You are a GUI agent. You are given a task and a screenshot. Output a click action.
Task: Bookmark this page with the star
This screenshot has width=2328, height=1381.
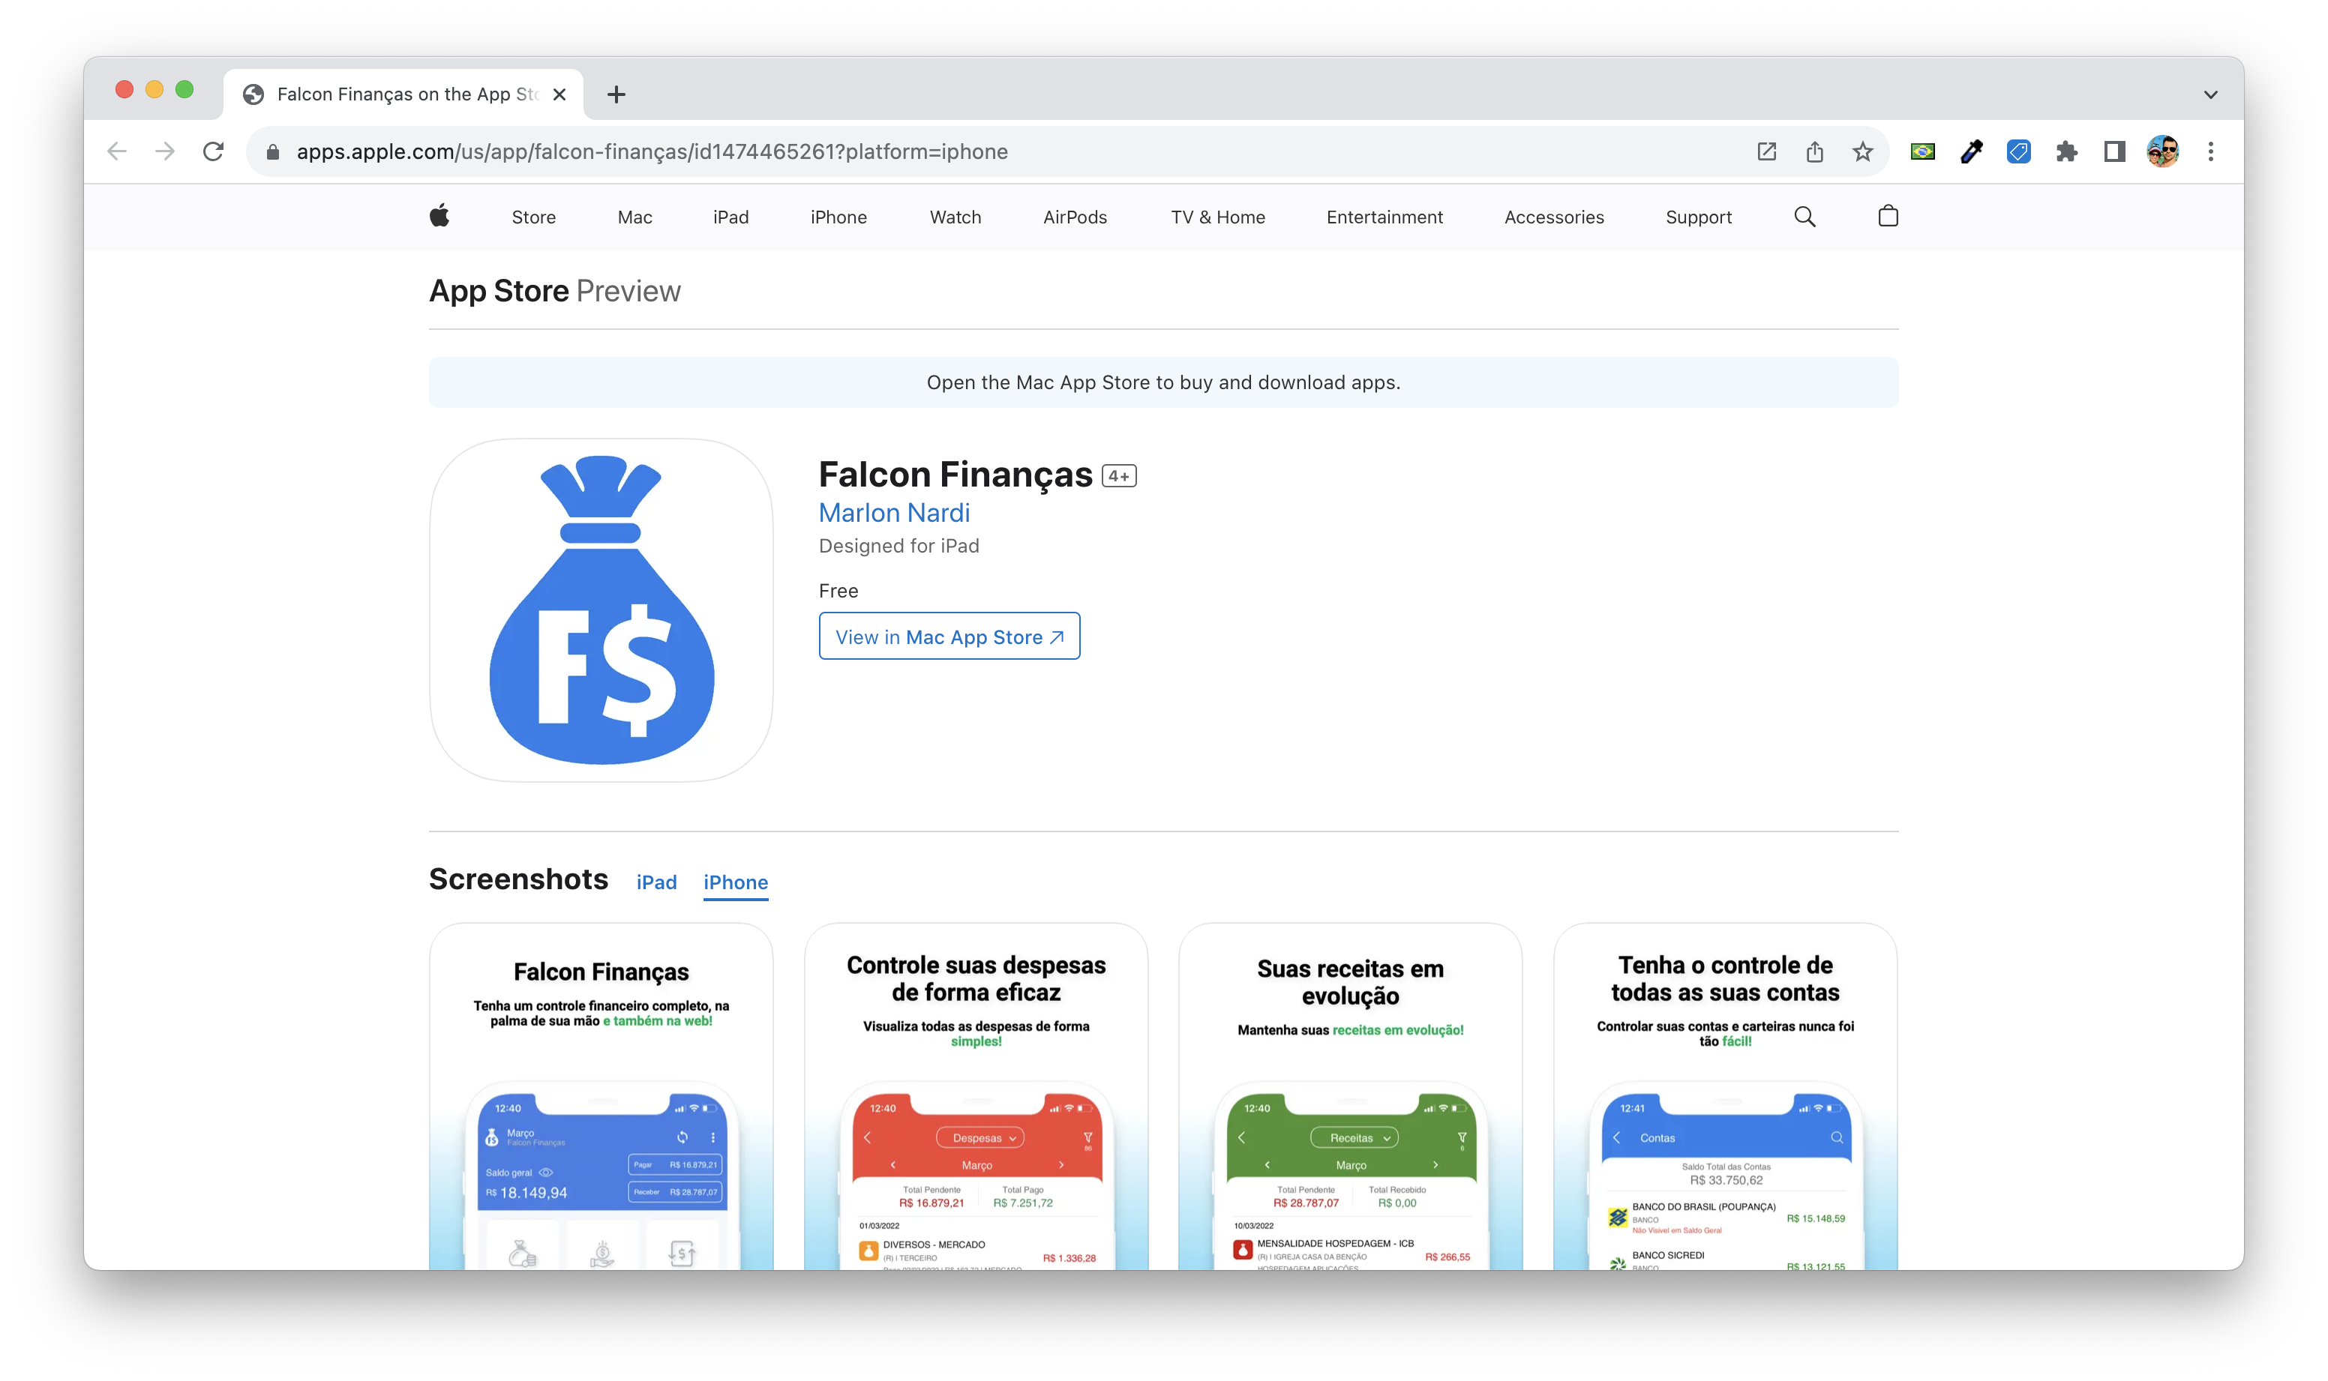pyautogui.click(x=1861, y=151)
